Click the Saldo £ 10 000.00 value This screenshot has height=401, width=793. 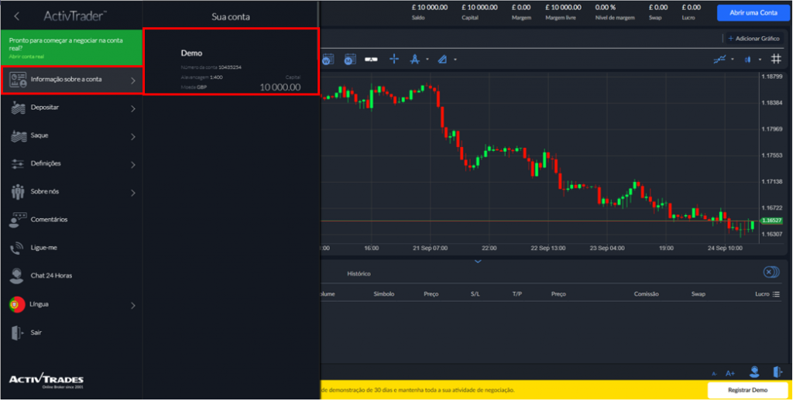click(x=430, y=8)
